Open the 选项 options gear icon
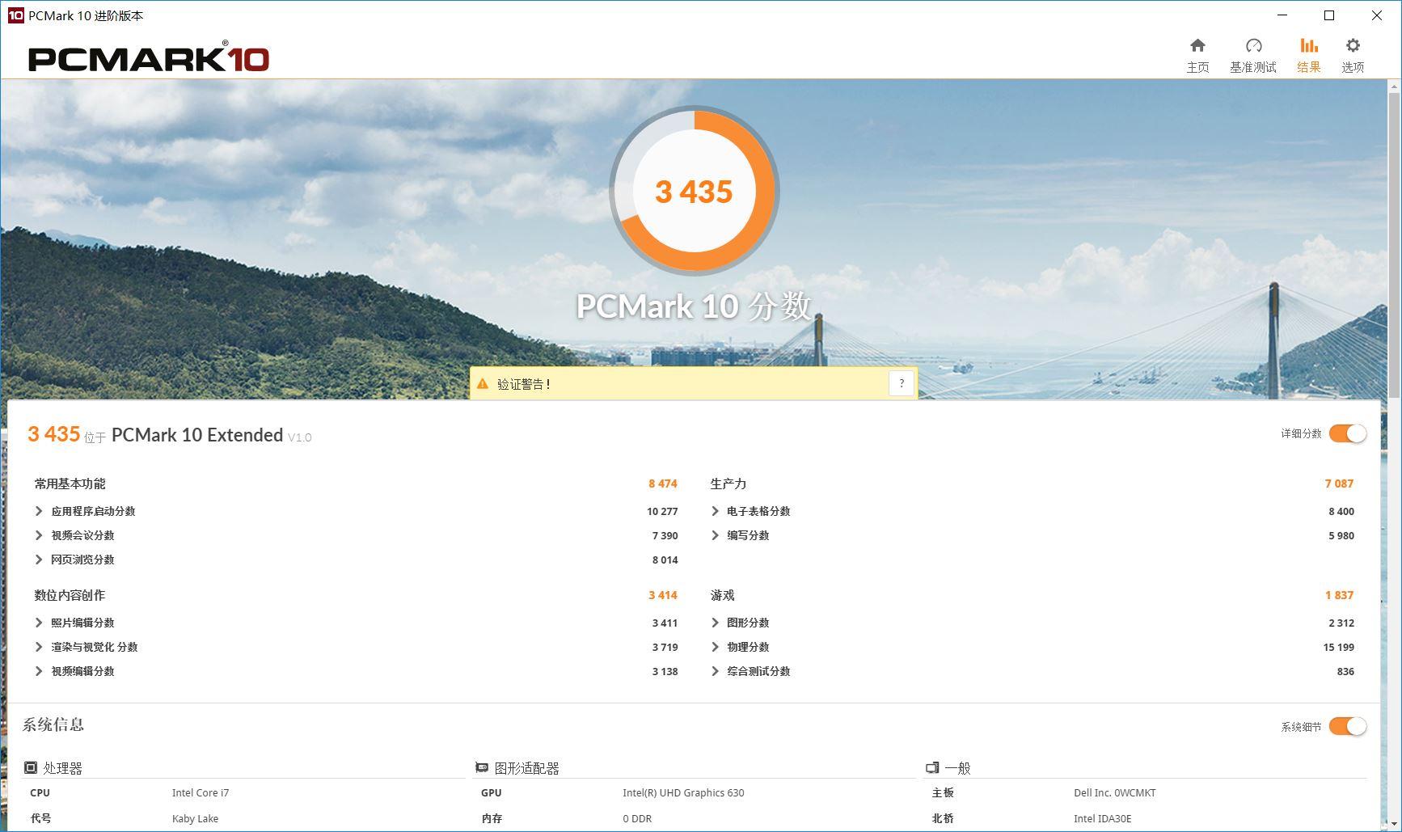Viewport: 1402px width, 832px height. (x=1353, y=46)
